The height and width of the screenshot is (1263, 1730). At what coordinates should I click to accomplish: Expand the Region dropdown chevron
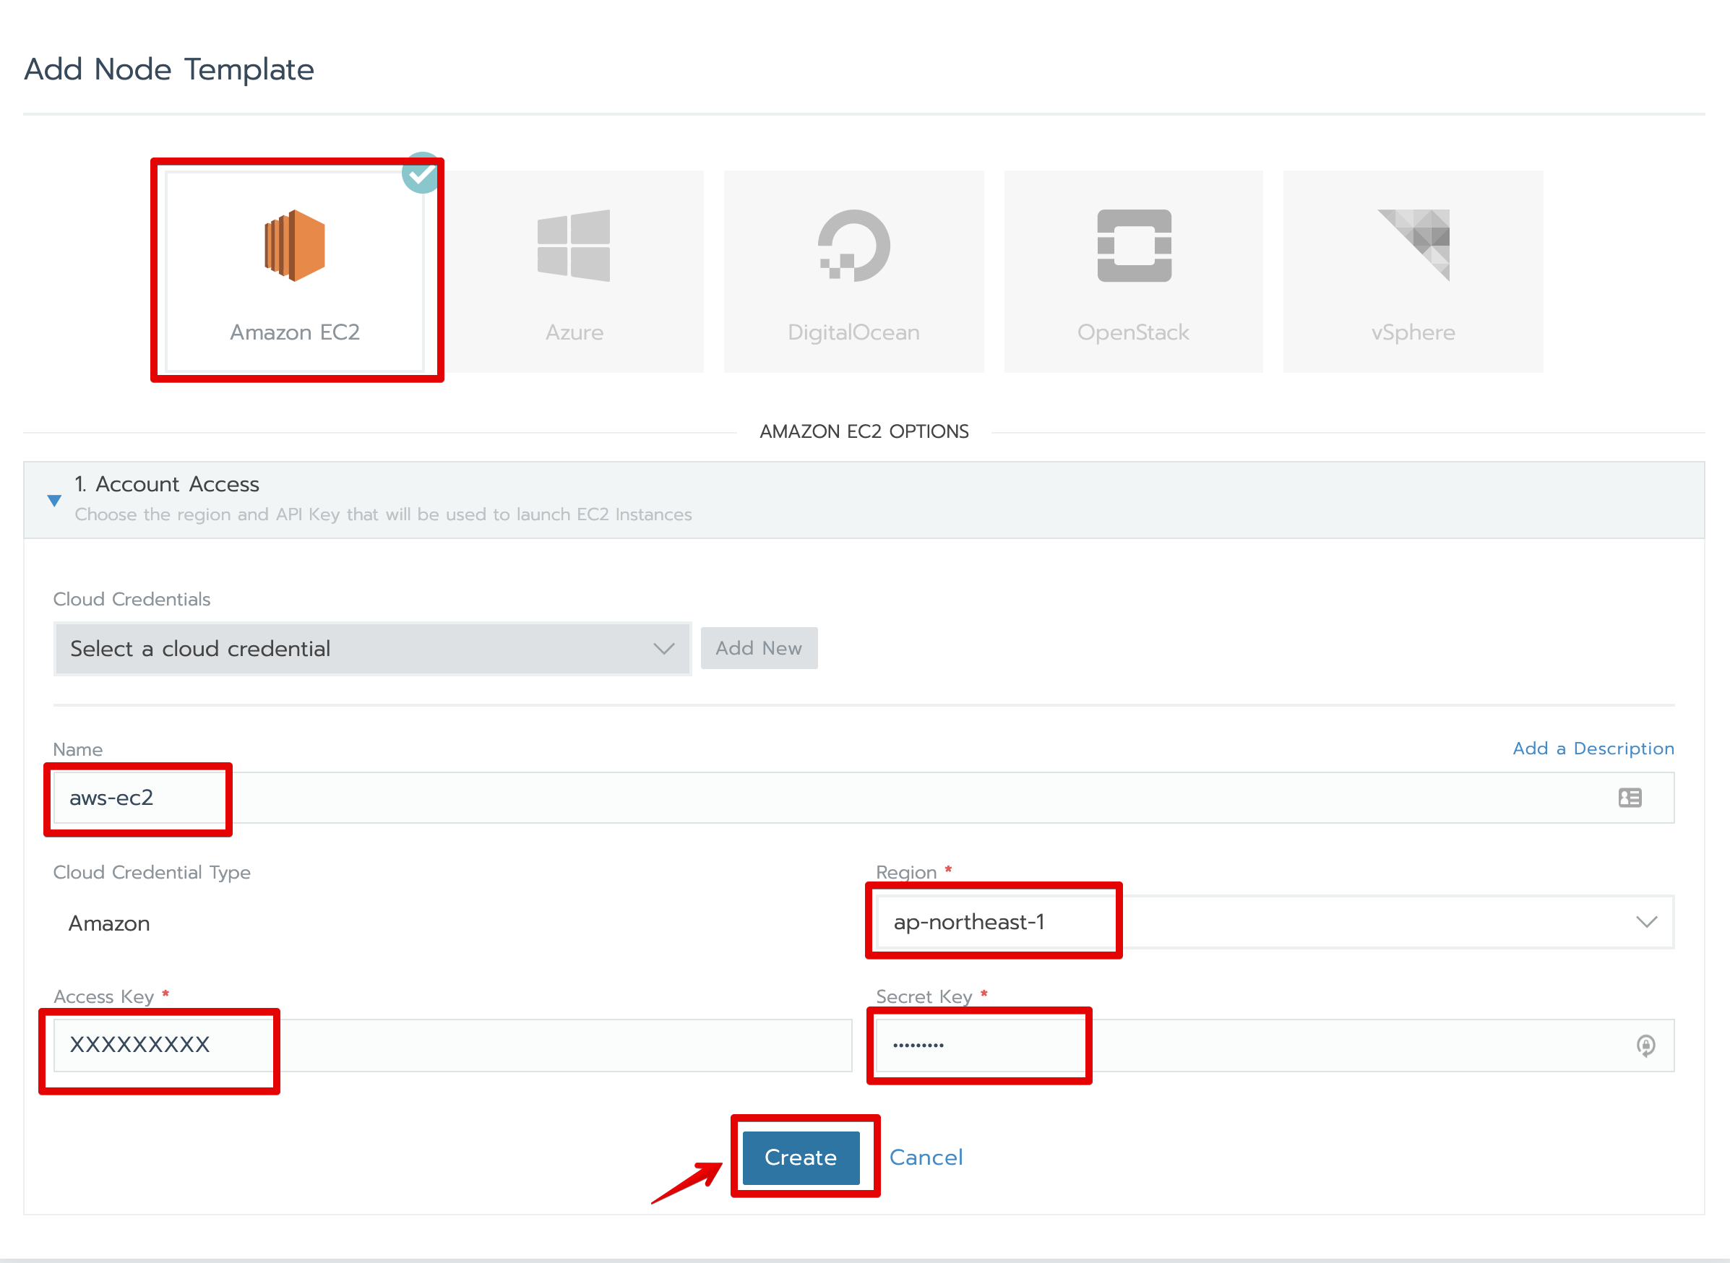tap(1646, 922)
